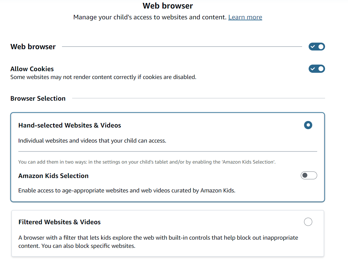Screen dimensions: 348x278
Task: Click the Web browser page title
Action: [168, 6]
